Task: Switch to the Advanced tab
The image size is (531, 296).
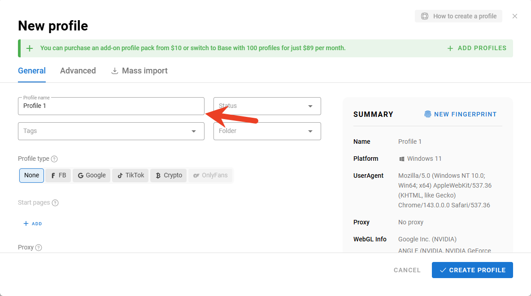Action: (x=78, y=71)
